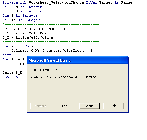Click the Run-time error '1004' text

tap(45, 70)
